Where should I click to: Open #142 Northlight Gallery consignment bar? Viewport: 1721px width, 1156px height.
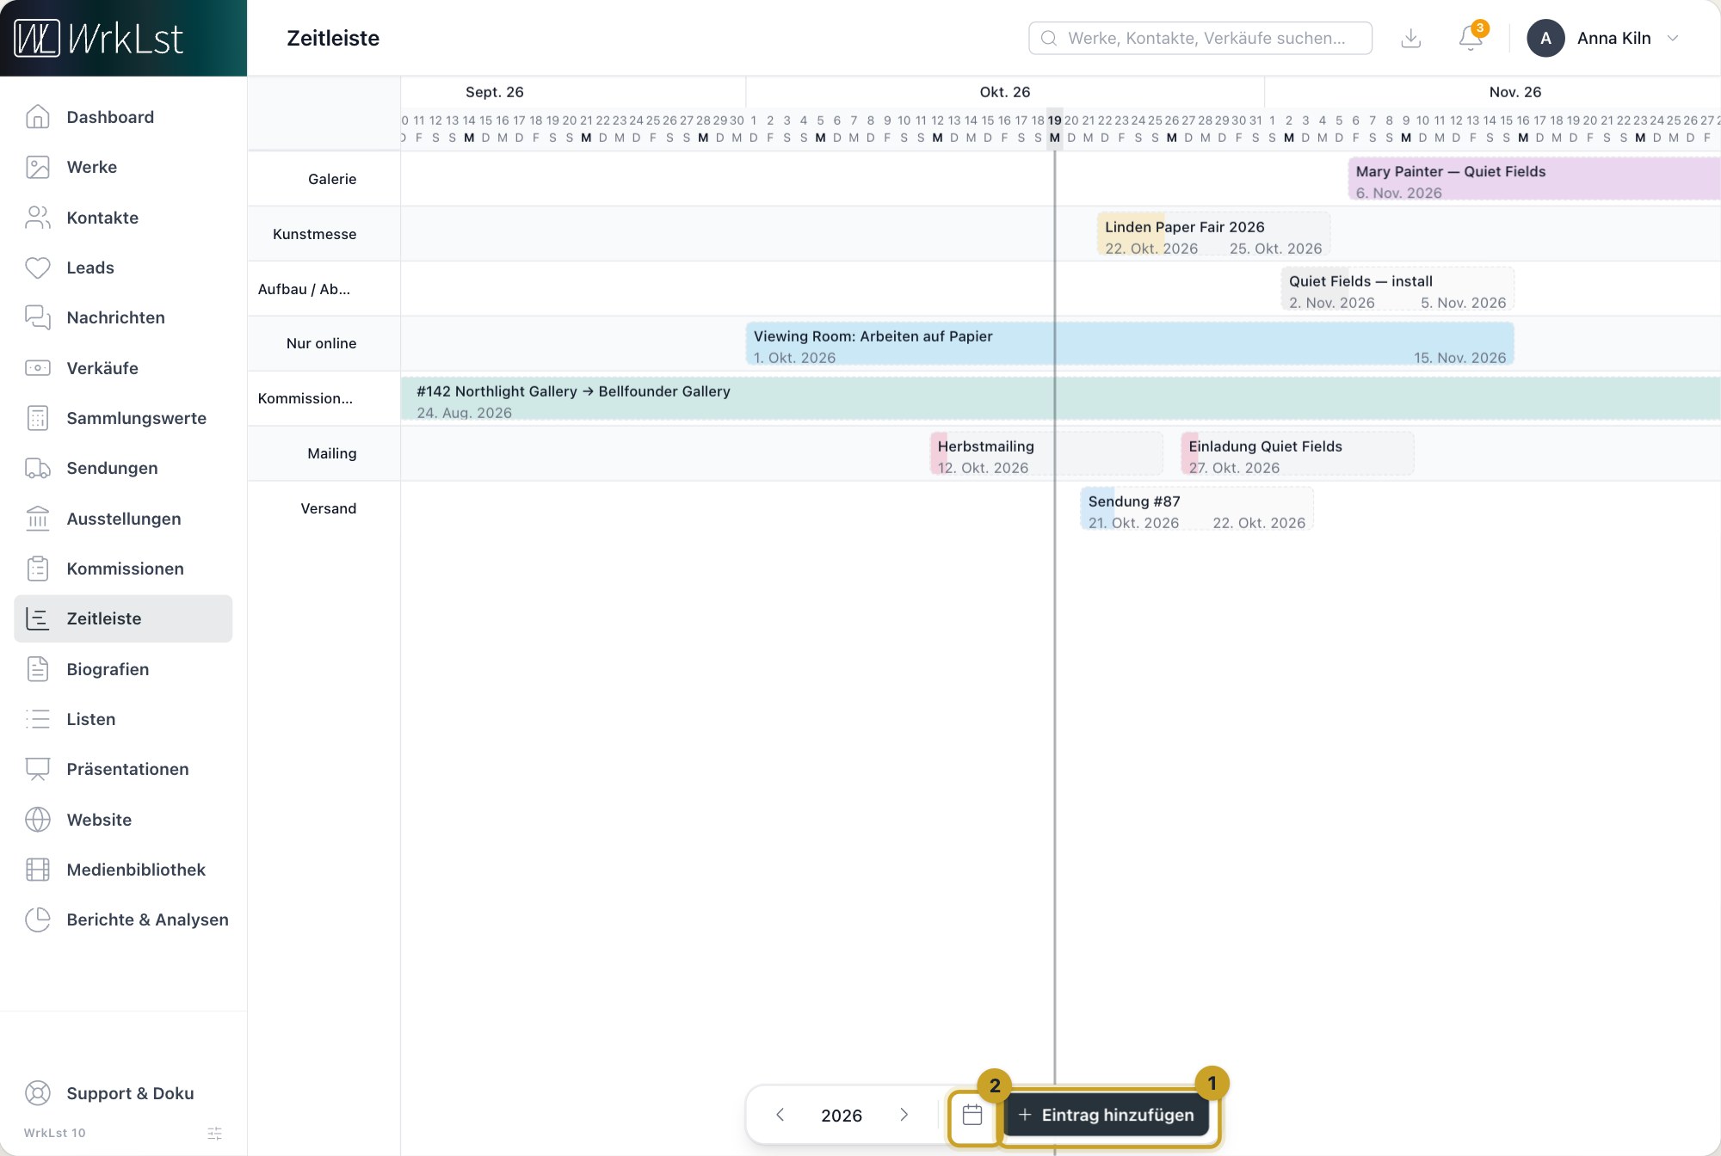[x=1060, y=398]
